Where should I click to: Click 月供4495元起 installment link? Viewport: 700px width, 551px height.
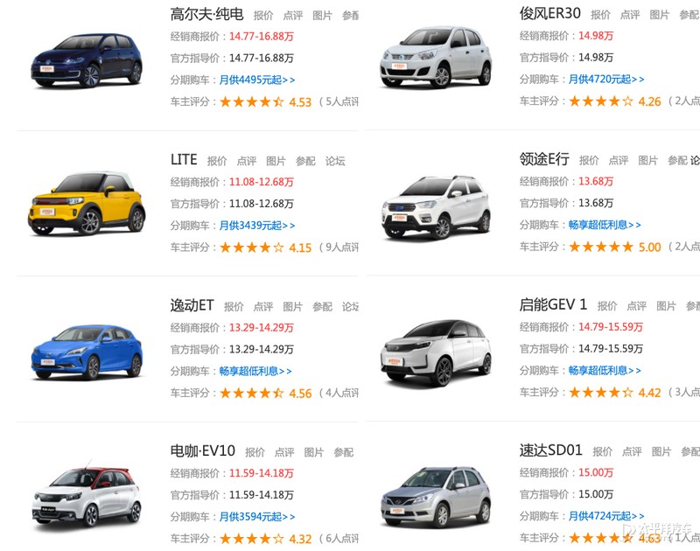[257, 80]
